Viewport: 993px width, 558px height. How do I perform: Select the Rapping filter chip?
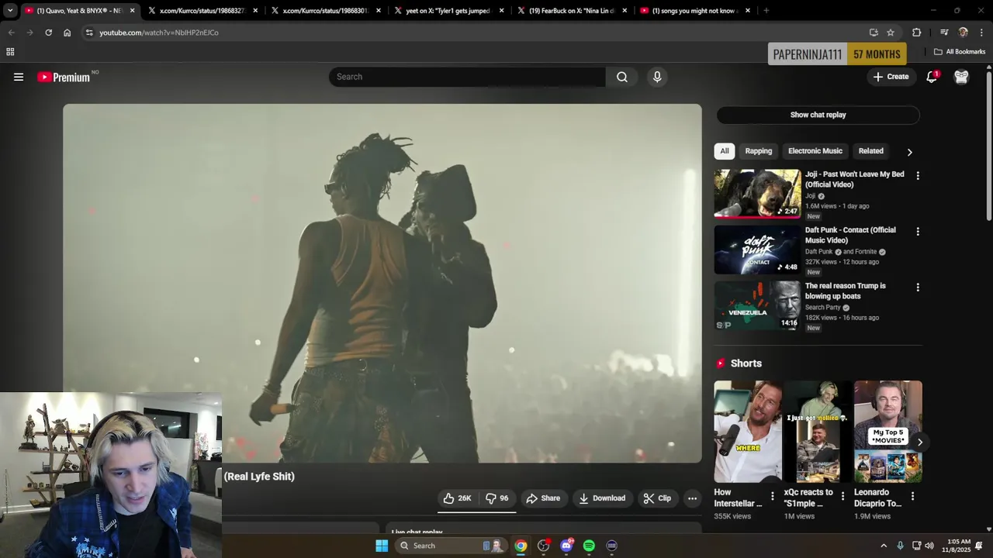759,151
